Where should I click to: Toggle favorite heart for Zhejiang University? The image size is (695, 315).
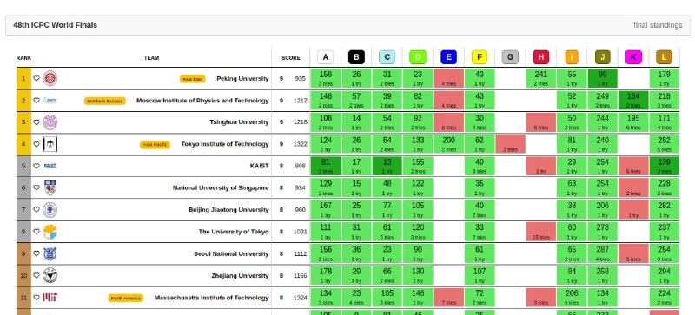tap(36, 276)
